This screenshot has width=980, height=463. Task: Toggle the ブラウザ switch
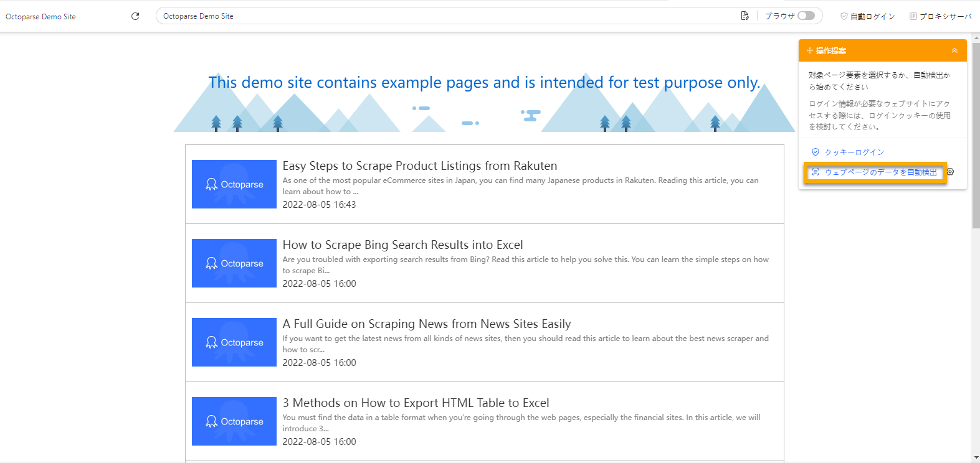tap(806, 16)
